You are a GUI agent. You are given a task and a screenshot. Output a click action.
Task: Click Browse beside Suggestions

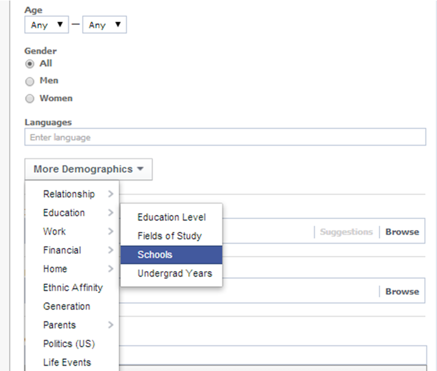click(x=402, y=232)
